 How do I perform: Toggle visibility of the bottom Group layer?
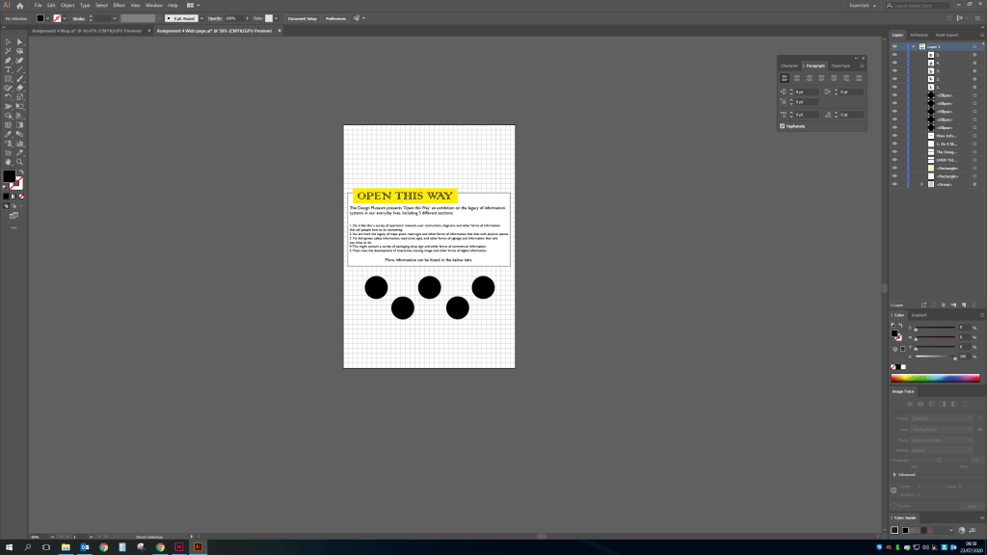[894, 184]
